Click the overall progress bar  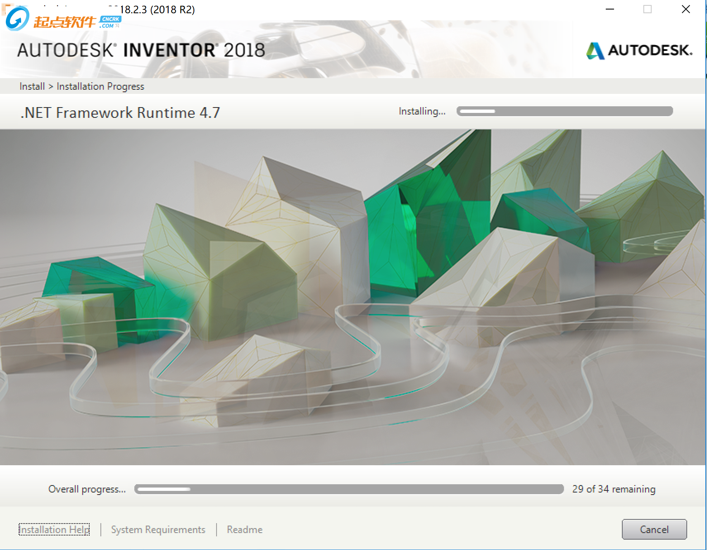tap(349, 489)
